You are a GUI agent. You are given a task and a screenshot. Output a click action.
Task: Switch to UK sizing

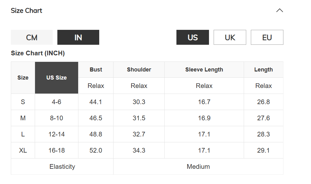click(x=230, y=38)
